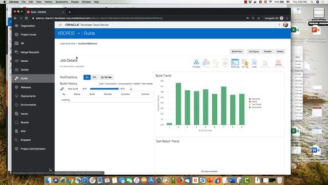
Task: Click the Unsuccessful build filter link
Action: tap(125, 84)
